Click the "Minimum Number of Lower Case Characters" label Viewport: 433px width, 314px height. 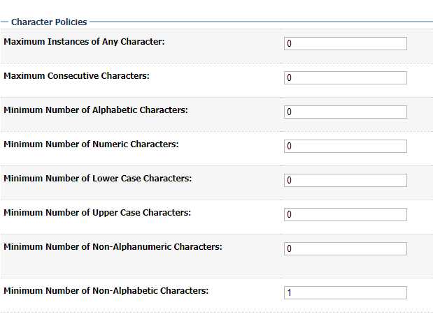click(x=97, y=179)
